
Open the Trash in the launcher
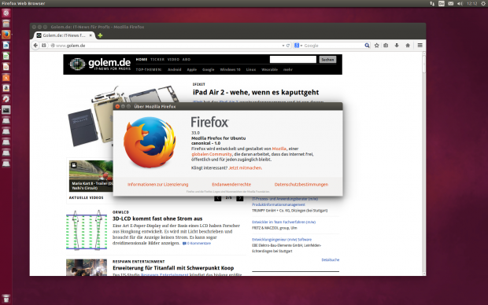pos(6,299)
